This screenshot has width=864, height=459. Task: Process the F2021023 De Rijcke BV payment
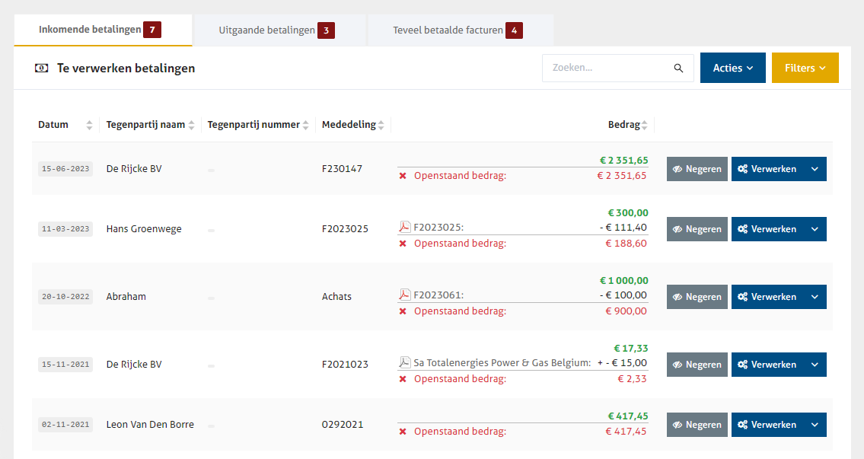767,365
